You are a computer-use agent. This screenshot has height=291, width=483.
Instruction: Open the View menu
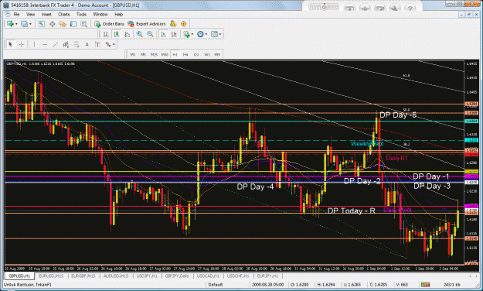[x=30, y=14]
